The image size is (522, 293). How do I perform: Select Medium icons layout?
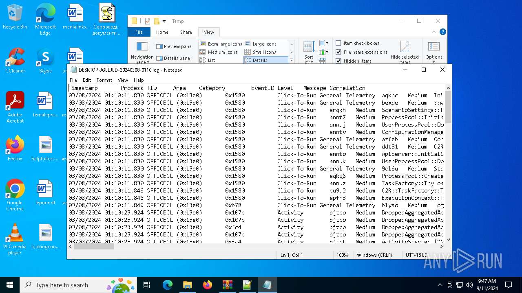219,52
